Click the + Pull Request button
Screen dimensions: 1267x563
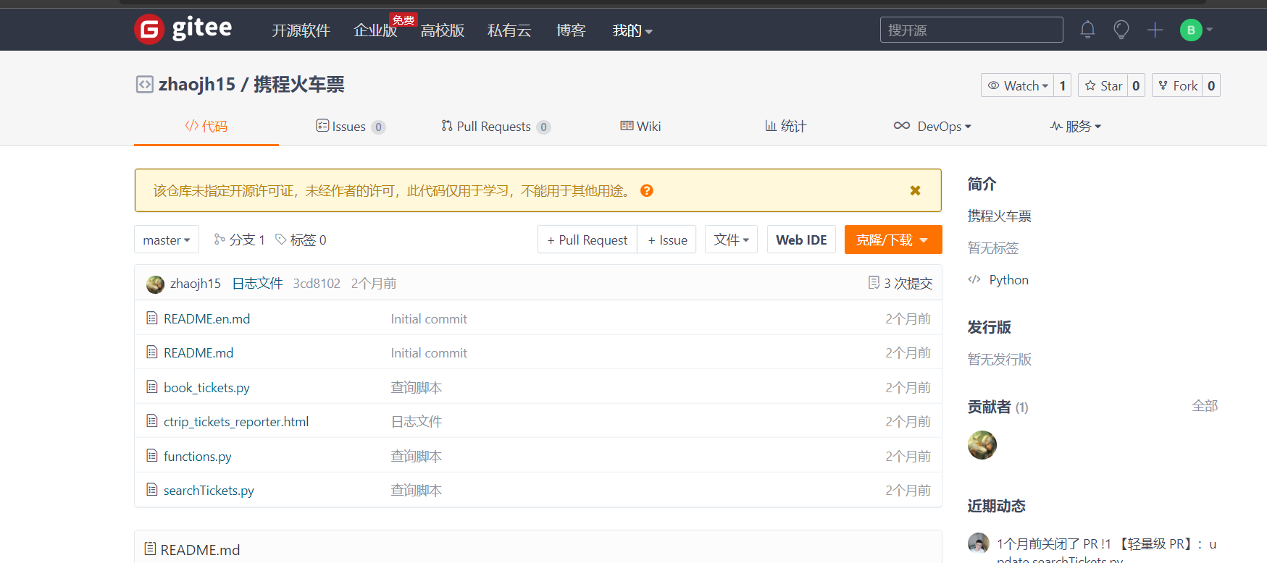[x=587, y=240]
